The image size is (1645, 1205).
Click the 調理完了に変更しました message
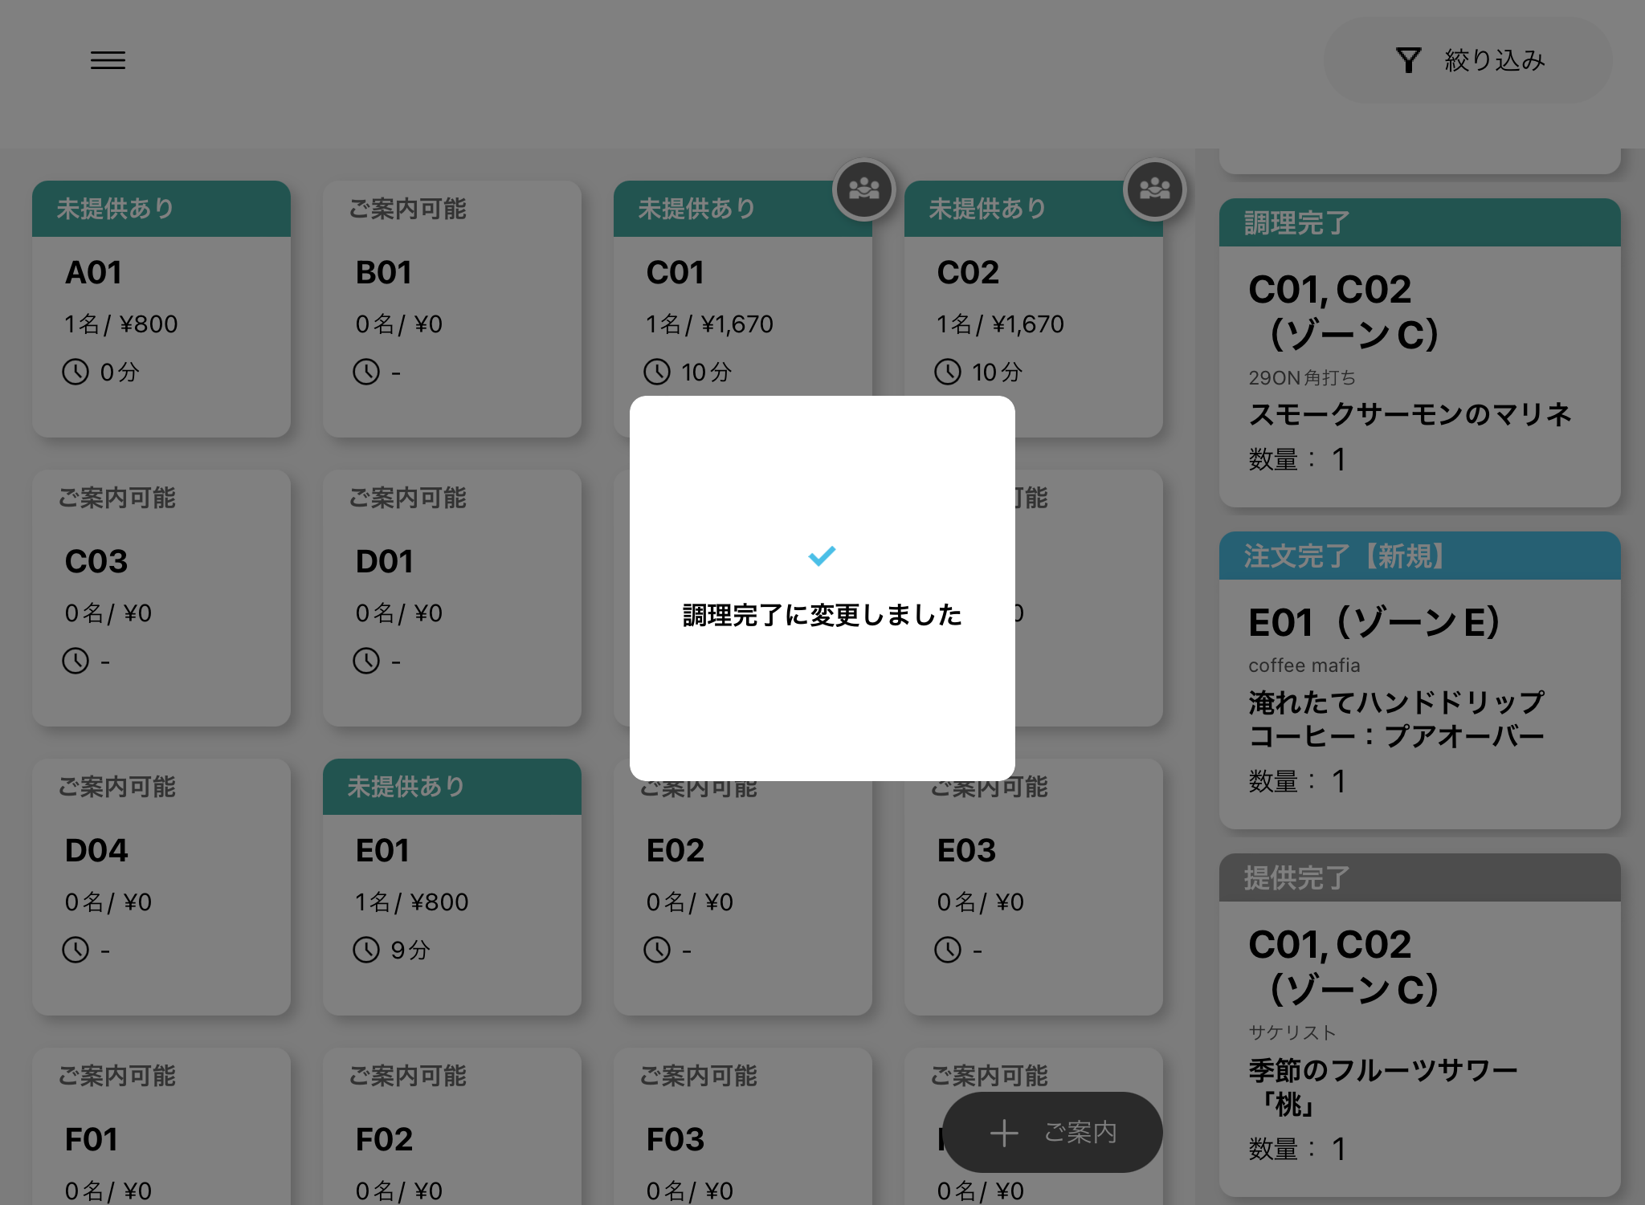tap(822, 615)
